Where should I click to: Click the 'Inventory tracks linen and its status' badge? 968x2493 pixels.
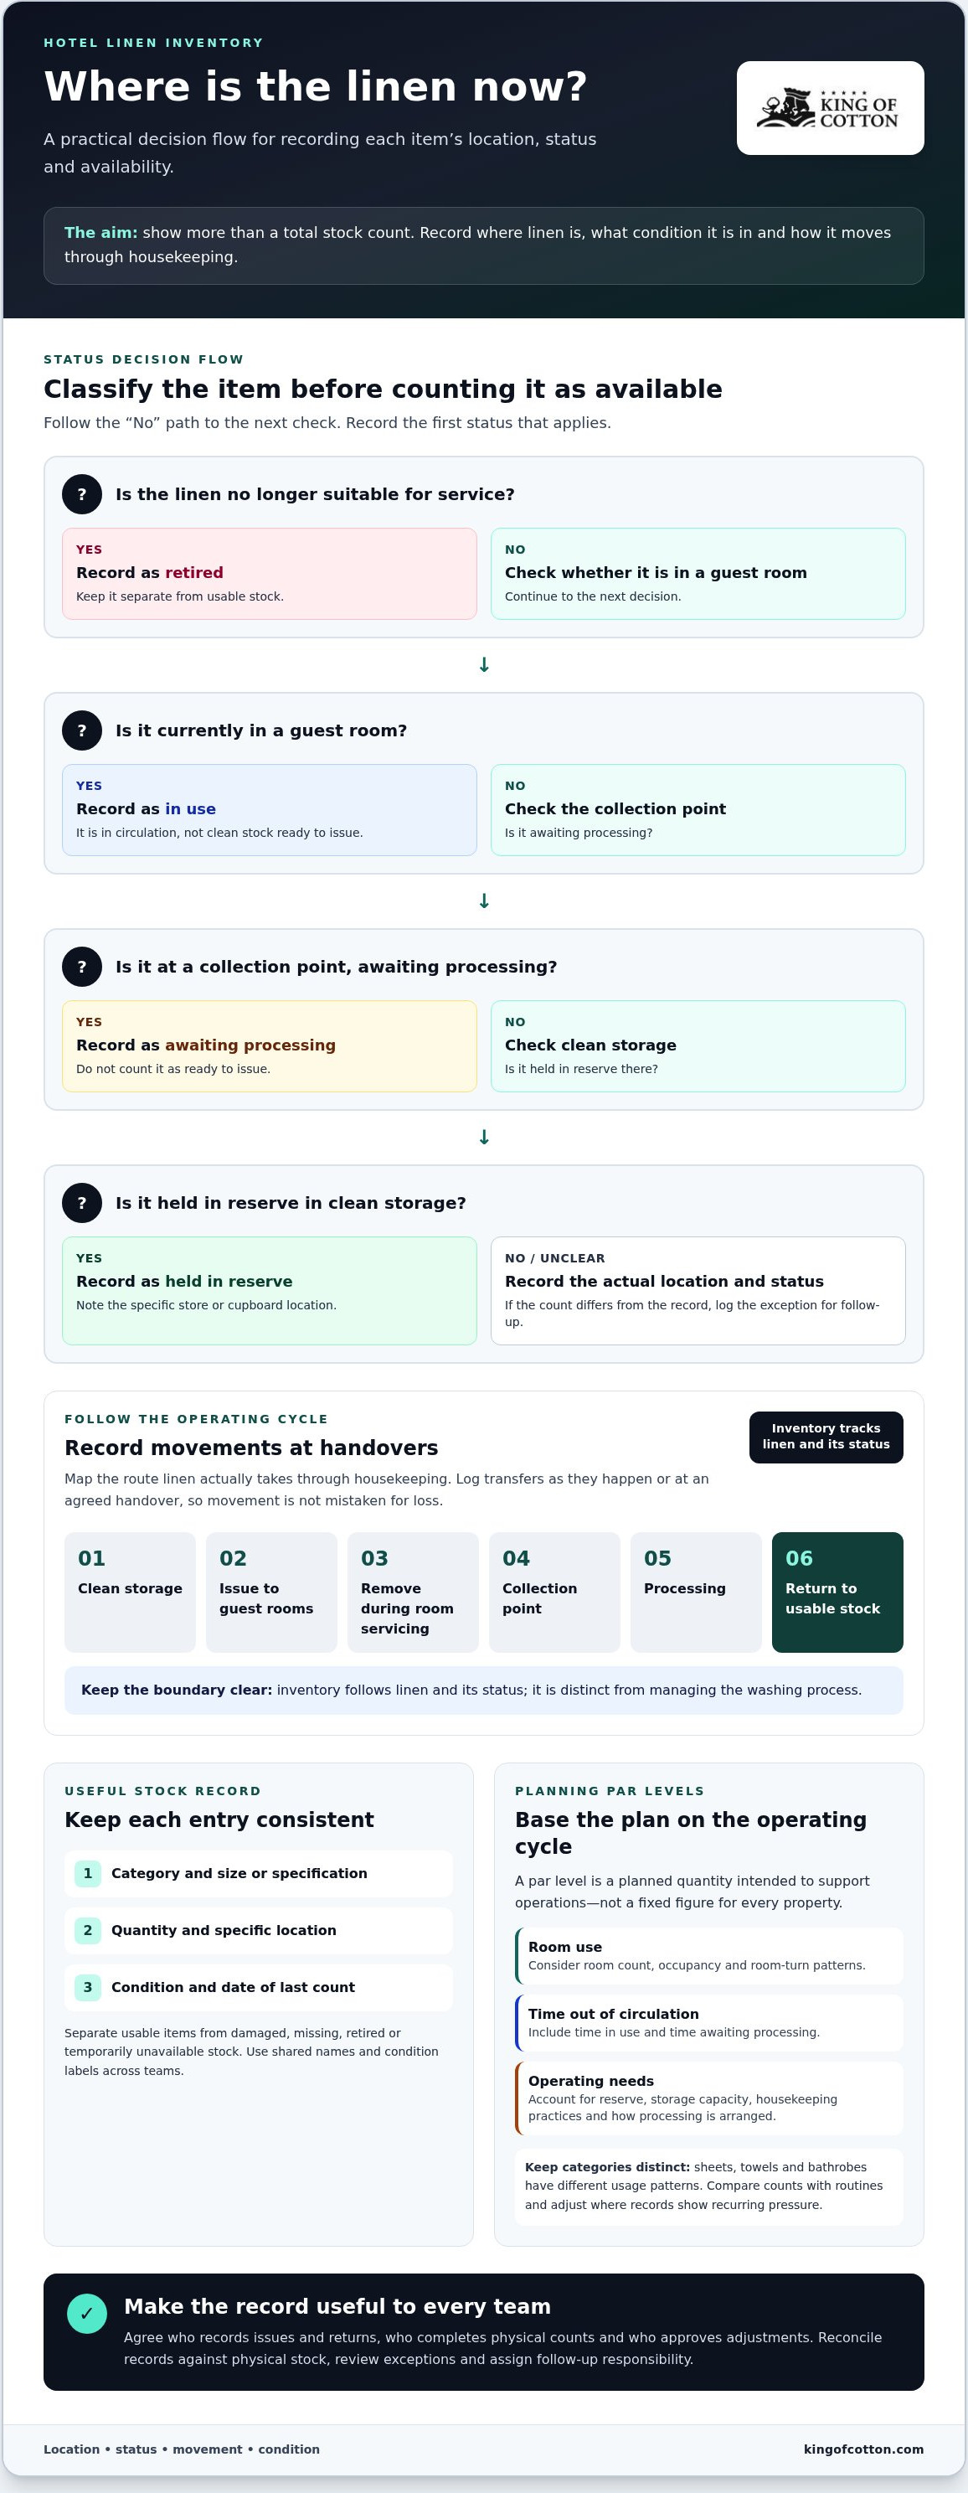(826, 1437)
